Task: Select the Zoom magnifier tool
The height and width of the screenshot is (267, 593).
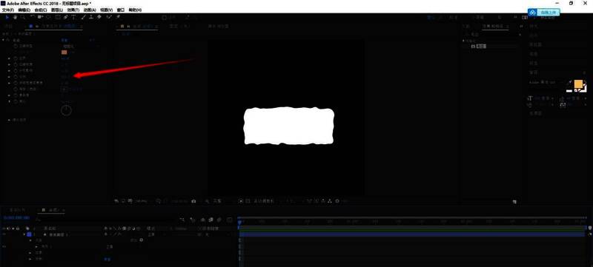Action: tap(23, 17)
